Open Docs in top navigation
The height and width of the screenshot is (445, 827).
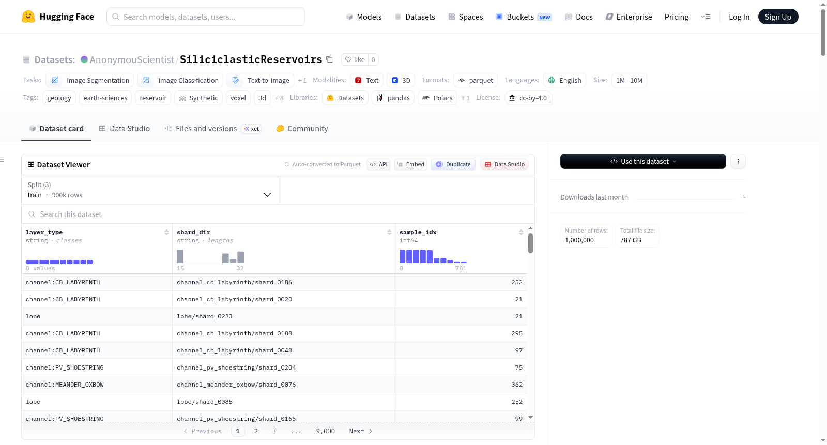point(579,17)
